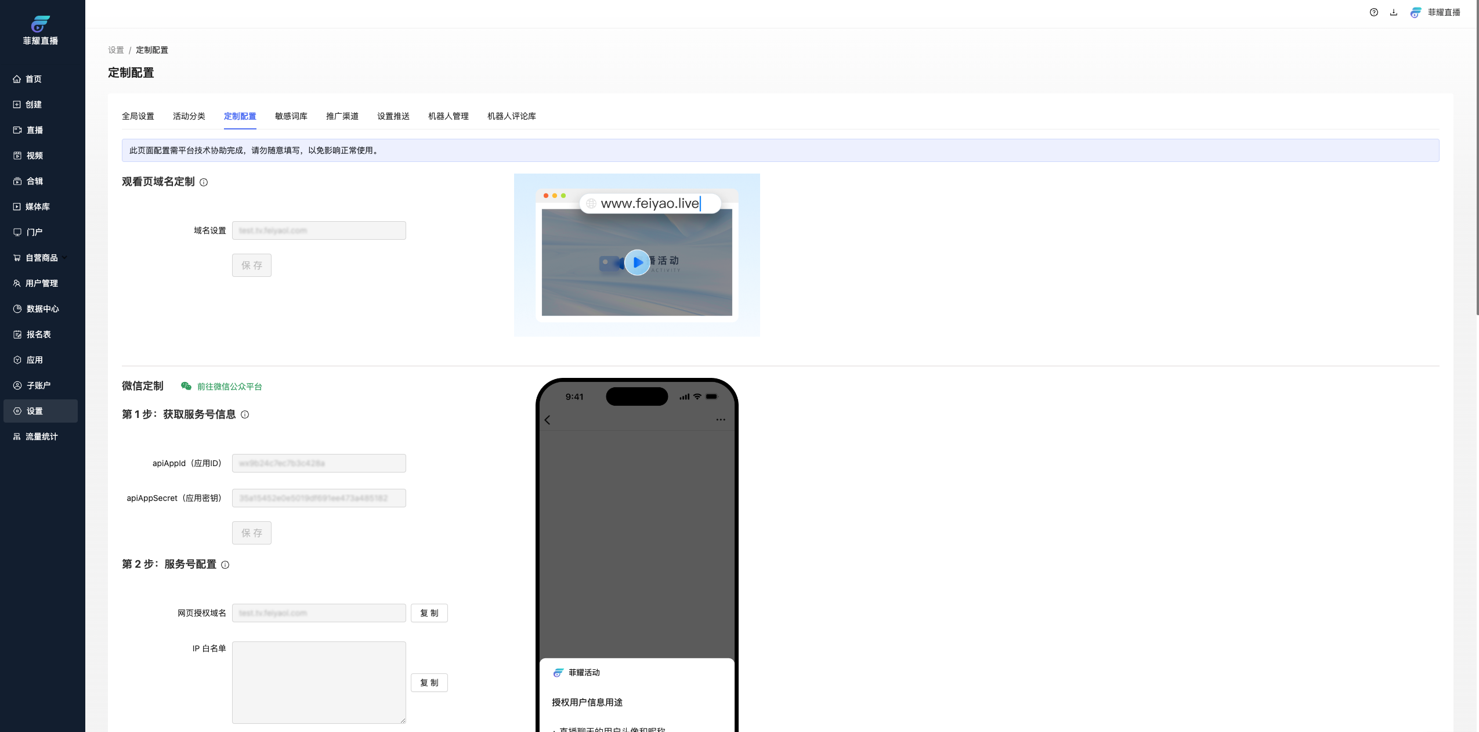
Task: Open the 数据中心 sidebar item
Action: [x=42, y=309]
